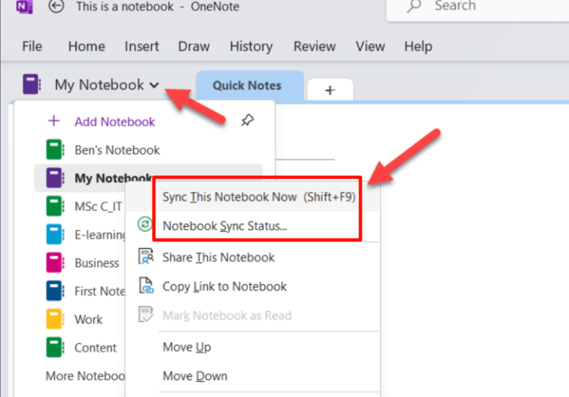569x397 pixels.
Task: Open the View ribbon tab
Action: [x=370, y=47]
